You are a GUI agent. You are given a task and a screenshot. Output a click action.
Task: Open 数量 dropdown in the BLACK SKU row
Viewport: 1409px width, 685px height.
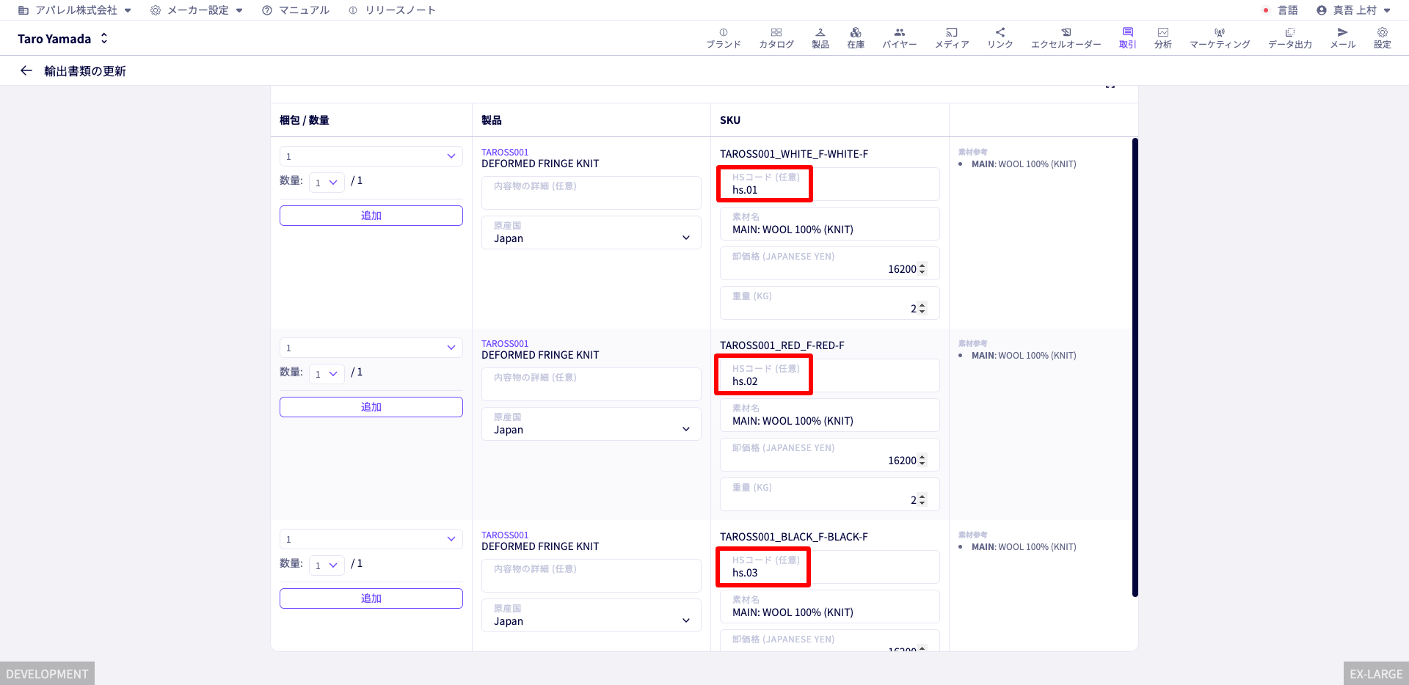[327, 565]
